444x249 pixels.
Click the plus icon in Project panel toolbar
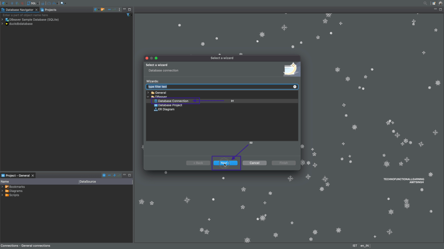(x=114, y=176)
